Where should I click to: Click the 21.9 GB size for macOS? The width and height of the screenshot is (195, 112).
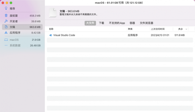tap(36, 40)
